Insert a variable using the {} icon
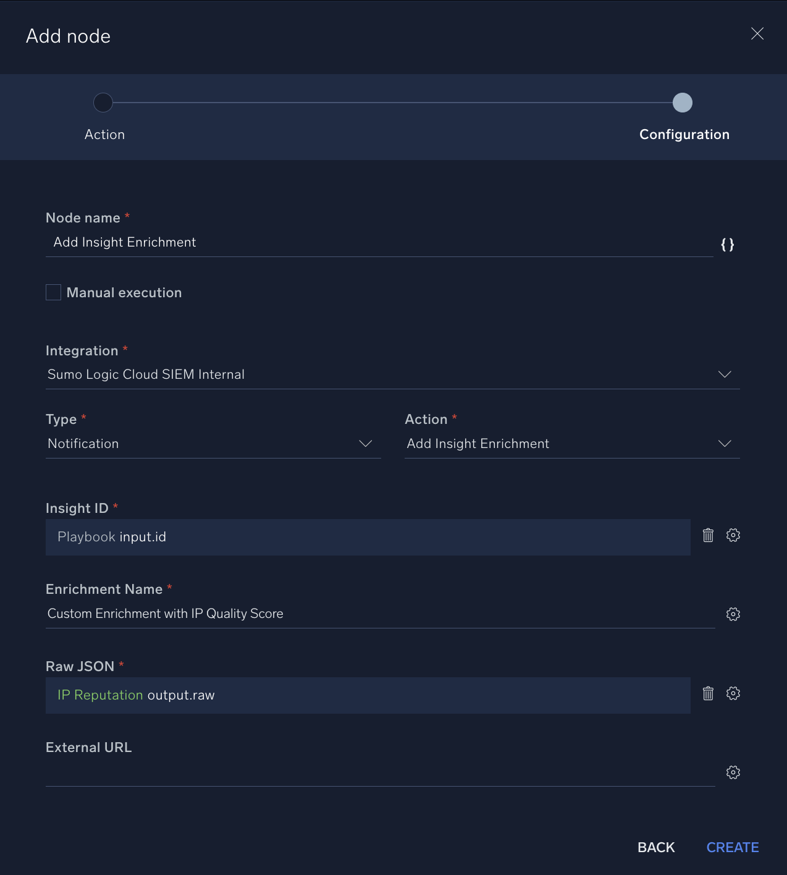 728,245
